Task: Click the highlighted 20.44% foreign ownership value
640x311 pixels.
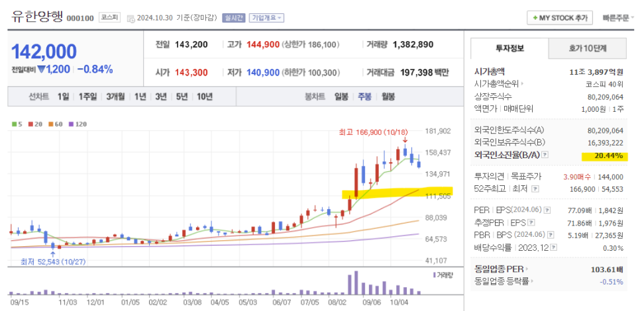Action: 609,155
